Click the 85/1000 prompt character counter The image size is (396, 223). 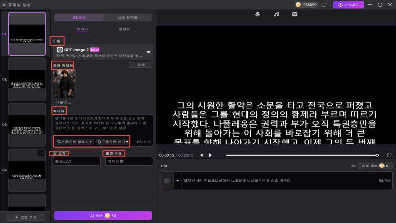[x=144, y=142]
